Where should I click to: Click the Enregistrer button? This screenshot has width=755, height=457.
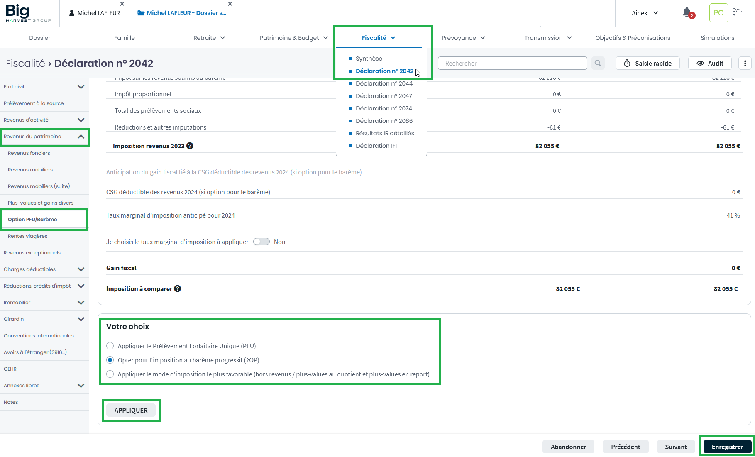coord(727,447)
